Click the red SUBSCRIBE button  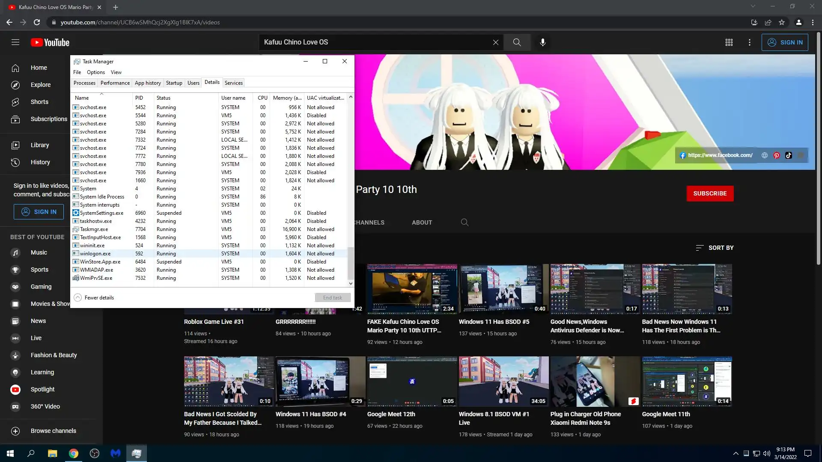(x=709, y=193)
